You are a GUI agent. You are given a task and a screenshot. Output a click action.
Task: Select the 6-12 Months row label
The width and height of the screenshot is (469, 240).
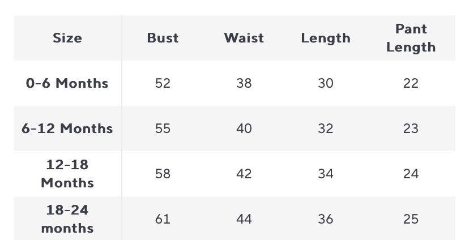tap(67, 128)
